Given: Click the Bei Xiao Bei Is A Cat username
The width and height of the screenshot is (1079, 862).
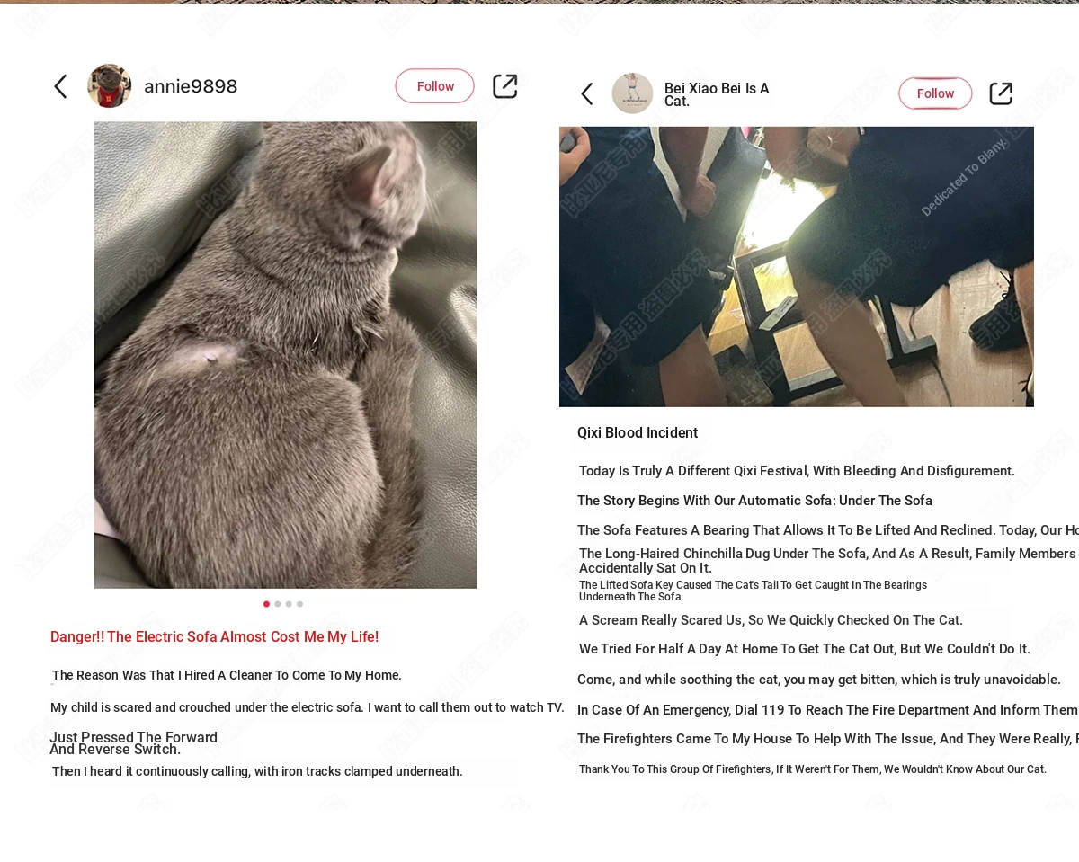Looking at the screenshot, I should [x=717, y=94].
